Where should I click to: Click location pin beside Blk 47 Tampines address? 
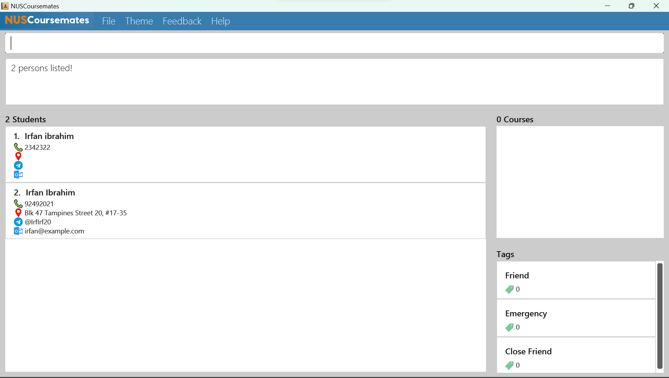pos(18,213)
